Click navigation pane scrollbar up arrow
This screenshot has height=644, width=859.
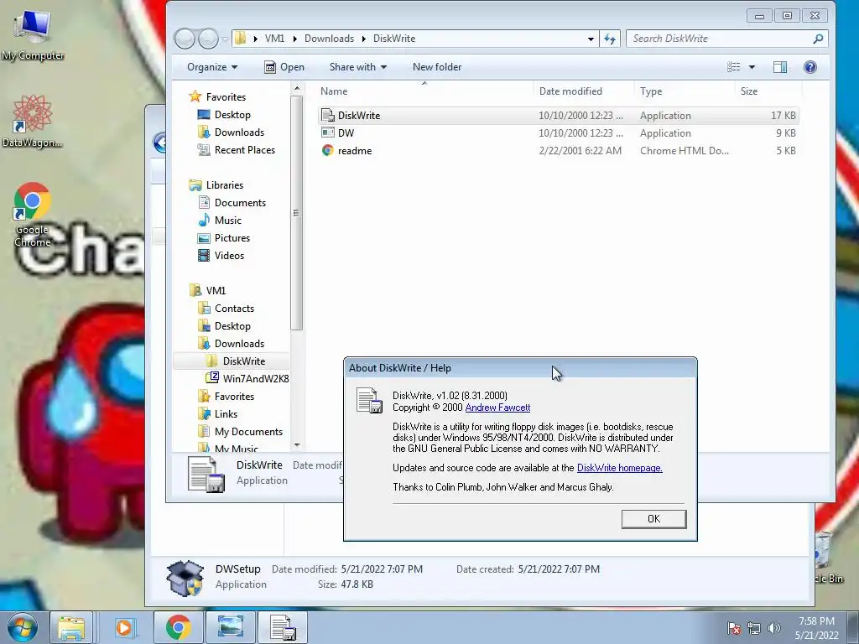[296, 88]
